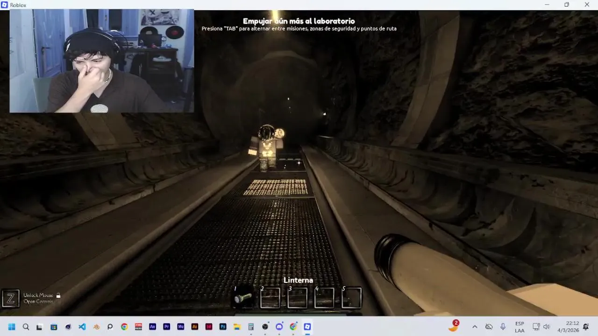Select empty hotbar slot 2

click(271, 298)
